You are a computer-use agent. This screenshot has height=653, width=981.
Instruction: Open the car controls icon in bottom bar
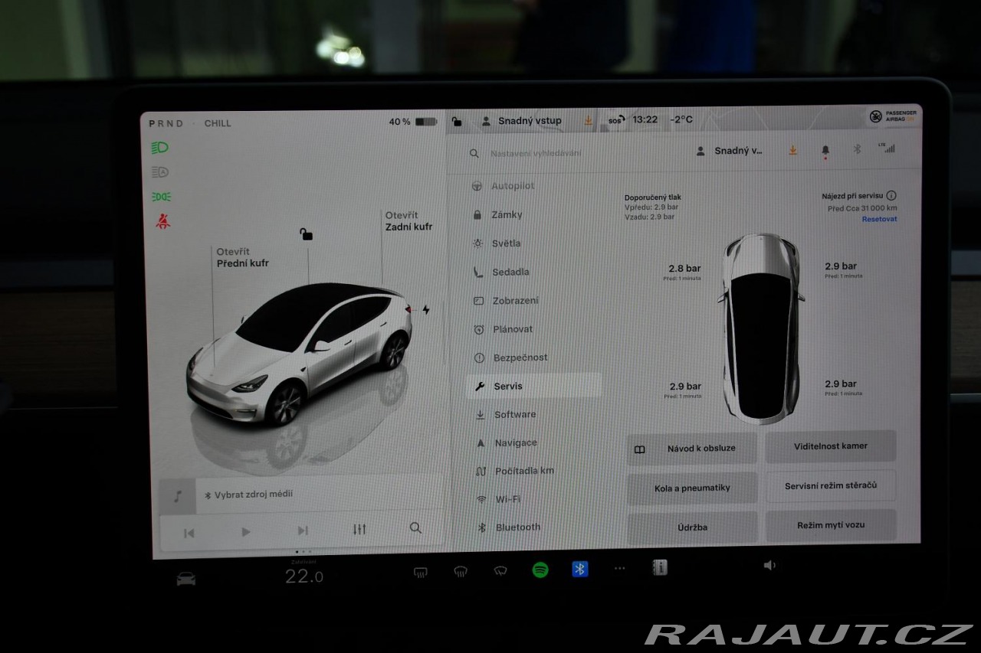(186, 579)
